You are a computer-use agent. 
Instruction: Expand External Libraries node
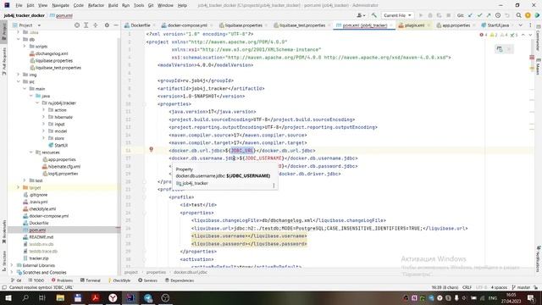(12, 265)
